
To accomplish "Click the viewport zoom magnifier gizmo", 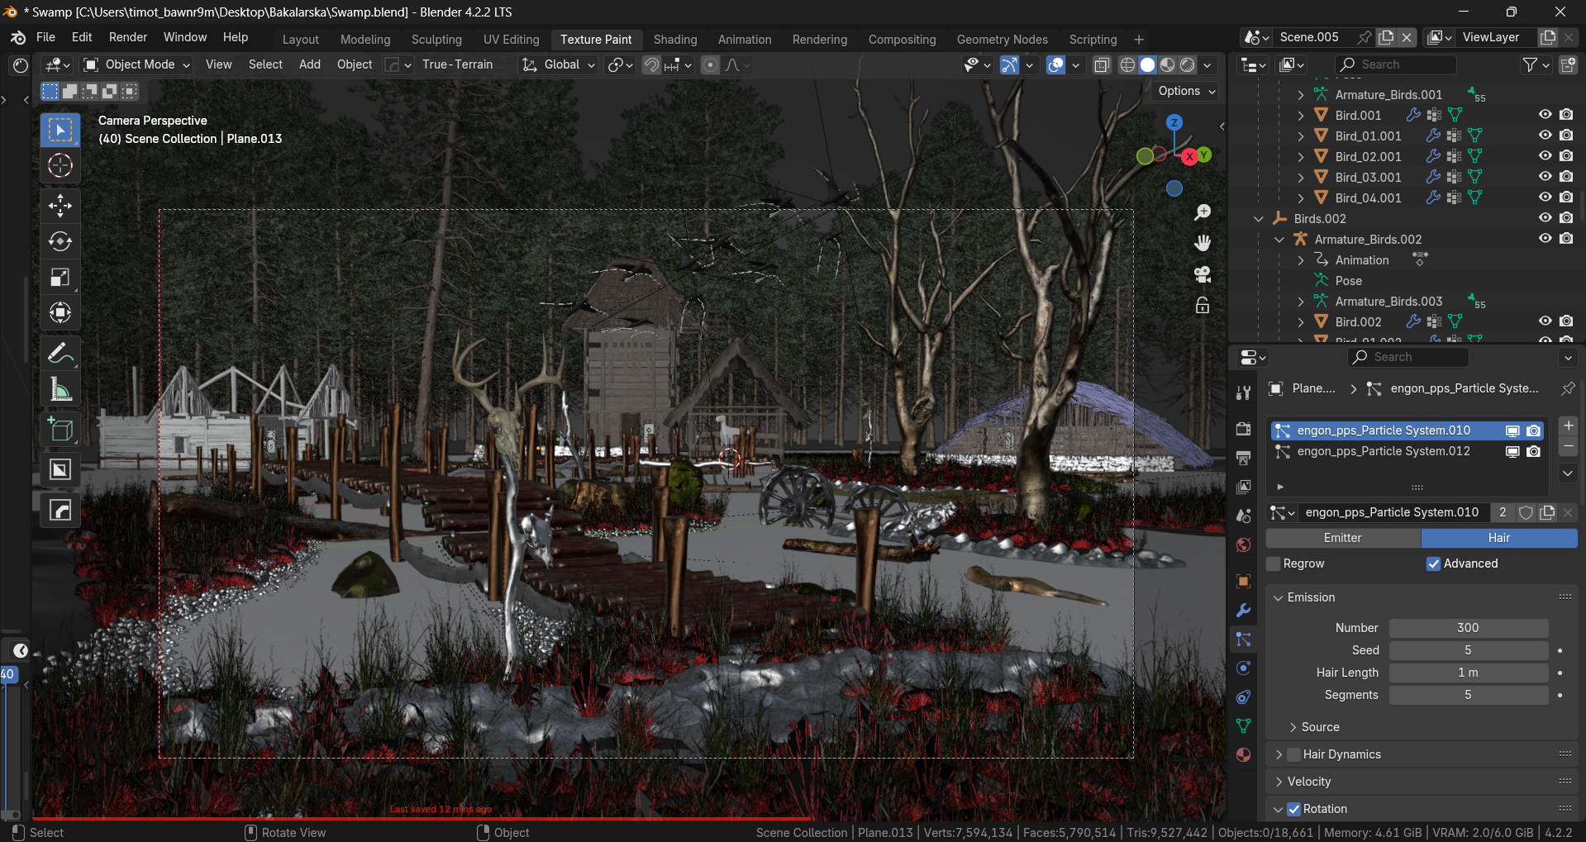I will pos(1203,212).
